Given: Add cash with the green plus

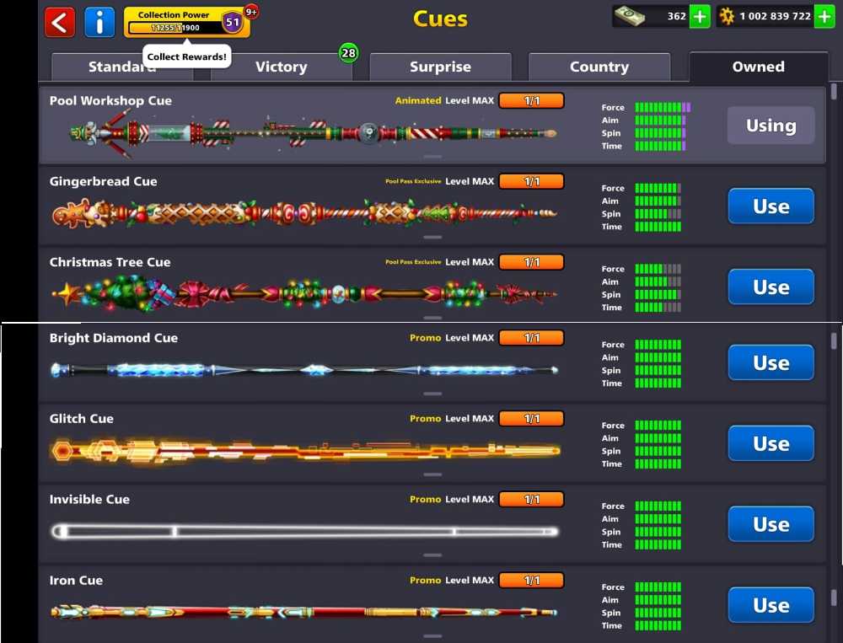Looking at the screenshot, I should pyautogui.click(x=700, y=16).
